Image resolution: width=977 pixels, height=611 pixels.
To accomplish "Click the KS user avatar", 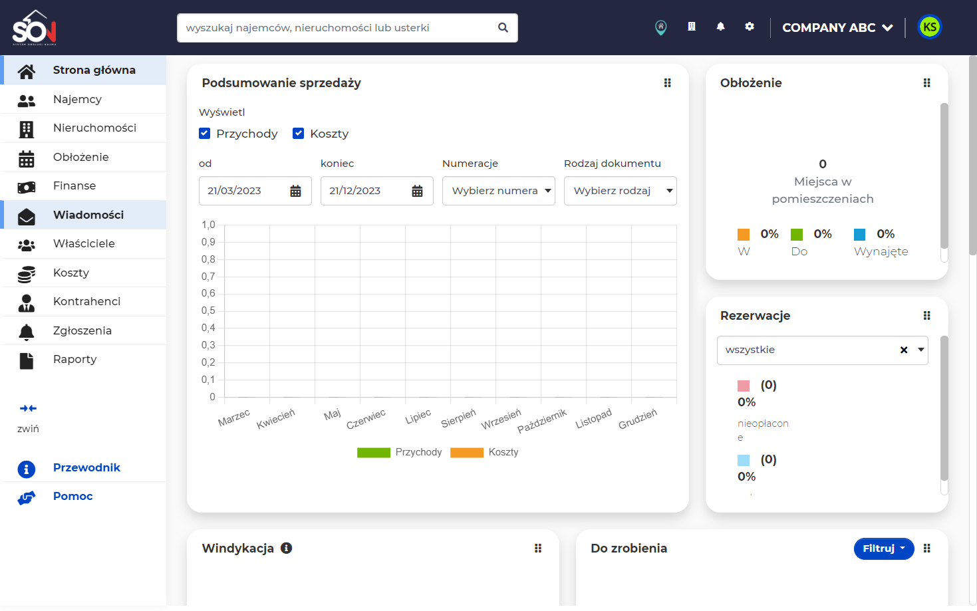I will click(x=930, y=27).
